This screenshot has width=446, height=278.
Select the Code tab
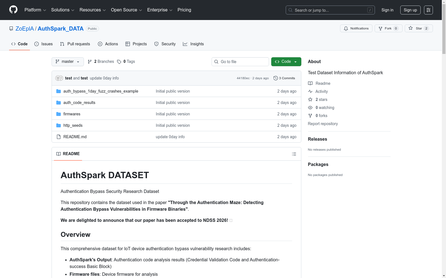coord(20,44)
